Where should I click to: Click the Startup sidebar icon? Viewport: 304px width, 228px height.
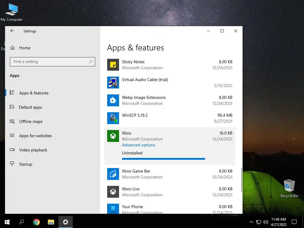(x=12, y=164)
